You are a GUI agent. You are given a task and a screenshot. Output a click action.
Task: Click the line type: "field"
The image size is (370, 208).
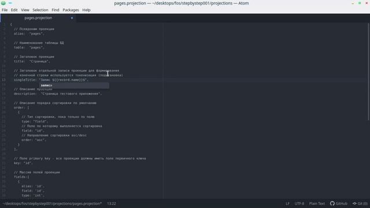(35, 121)
